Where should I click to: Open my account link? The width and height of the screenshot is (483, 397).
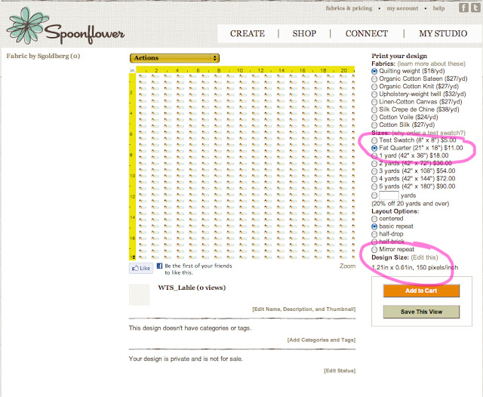402,8
